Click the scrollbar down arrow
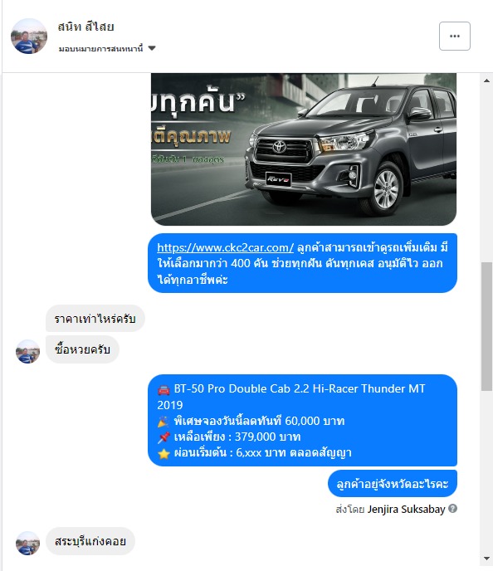Screen dimensions: 493x571 tap(486, 559)
